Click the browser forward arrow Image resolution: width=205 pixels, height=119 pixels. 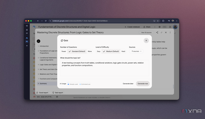pyautogui.click(x=42, y=21)
